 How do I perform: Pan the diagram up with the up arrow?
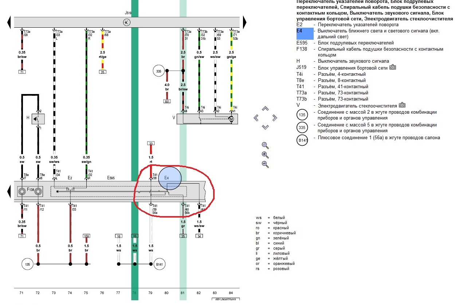[265, 109]
